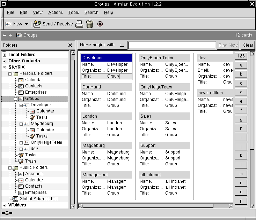Click the Tasks icon under Developer
This screenshot has height=220, width=256.
[x=32, y=118]
